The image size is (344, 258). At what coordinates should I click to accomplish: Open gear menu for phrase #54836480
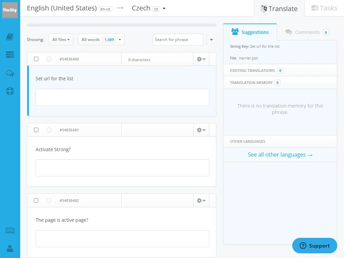[x=201, y=59]
